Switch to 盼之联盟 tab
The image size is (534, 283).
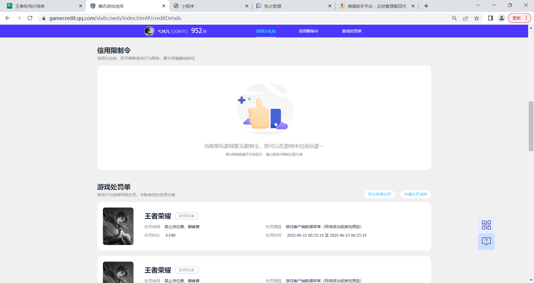click(294, 6)
